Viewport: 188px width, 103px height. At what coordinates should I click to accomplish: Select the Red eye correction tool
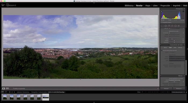(169, 26)
